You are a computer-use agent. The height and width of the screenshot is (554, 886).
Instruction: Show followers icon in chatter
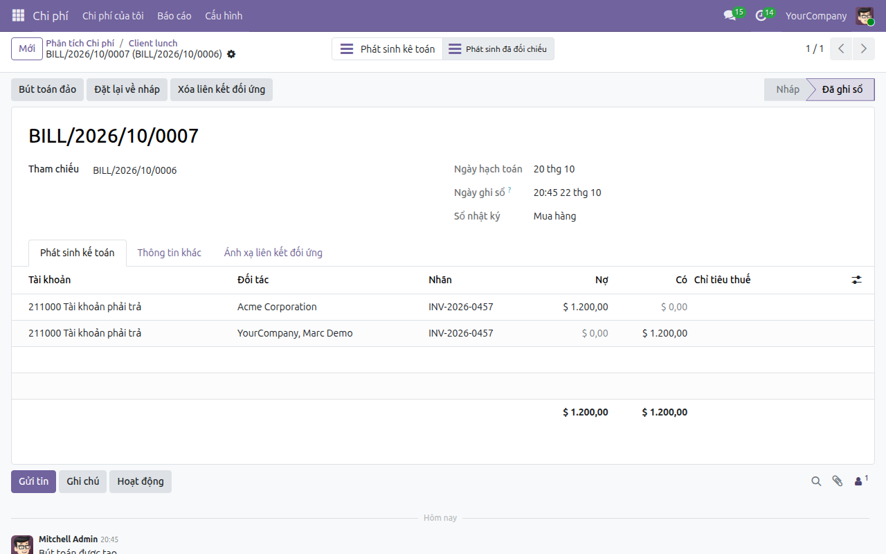pos(861,481)
